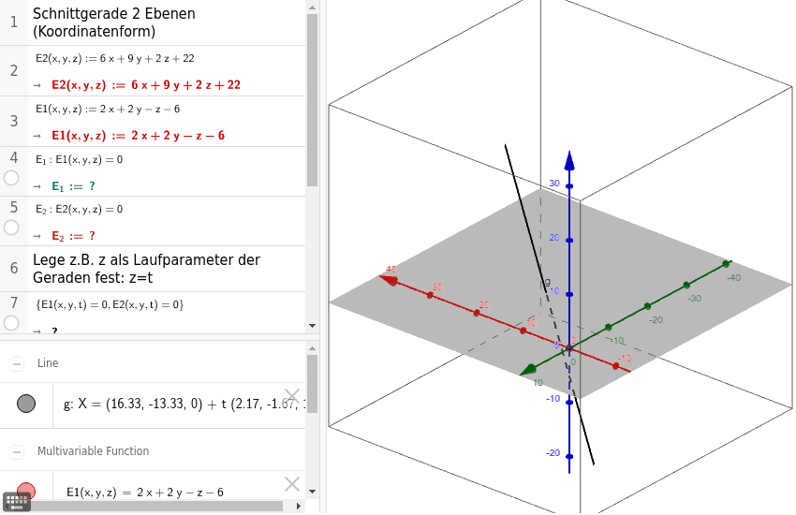Image resolution: width=796 pixels, height=515 pixels.
Task: Click the green y-axis arrowhead
Action: tap(529, 370)
